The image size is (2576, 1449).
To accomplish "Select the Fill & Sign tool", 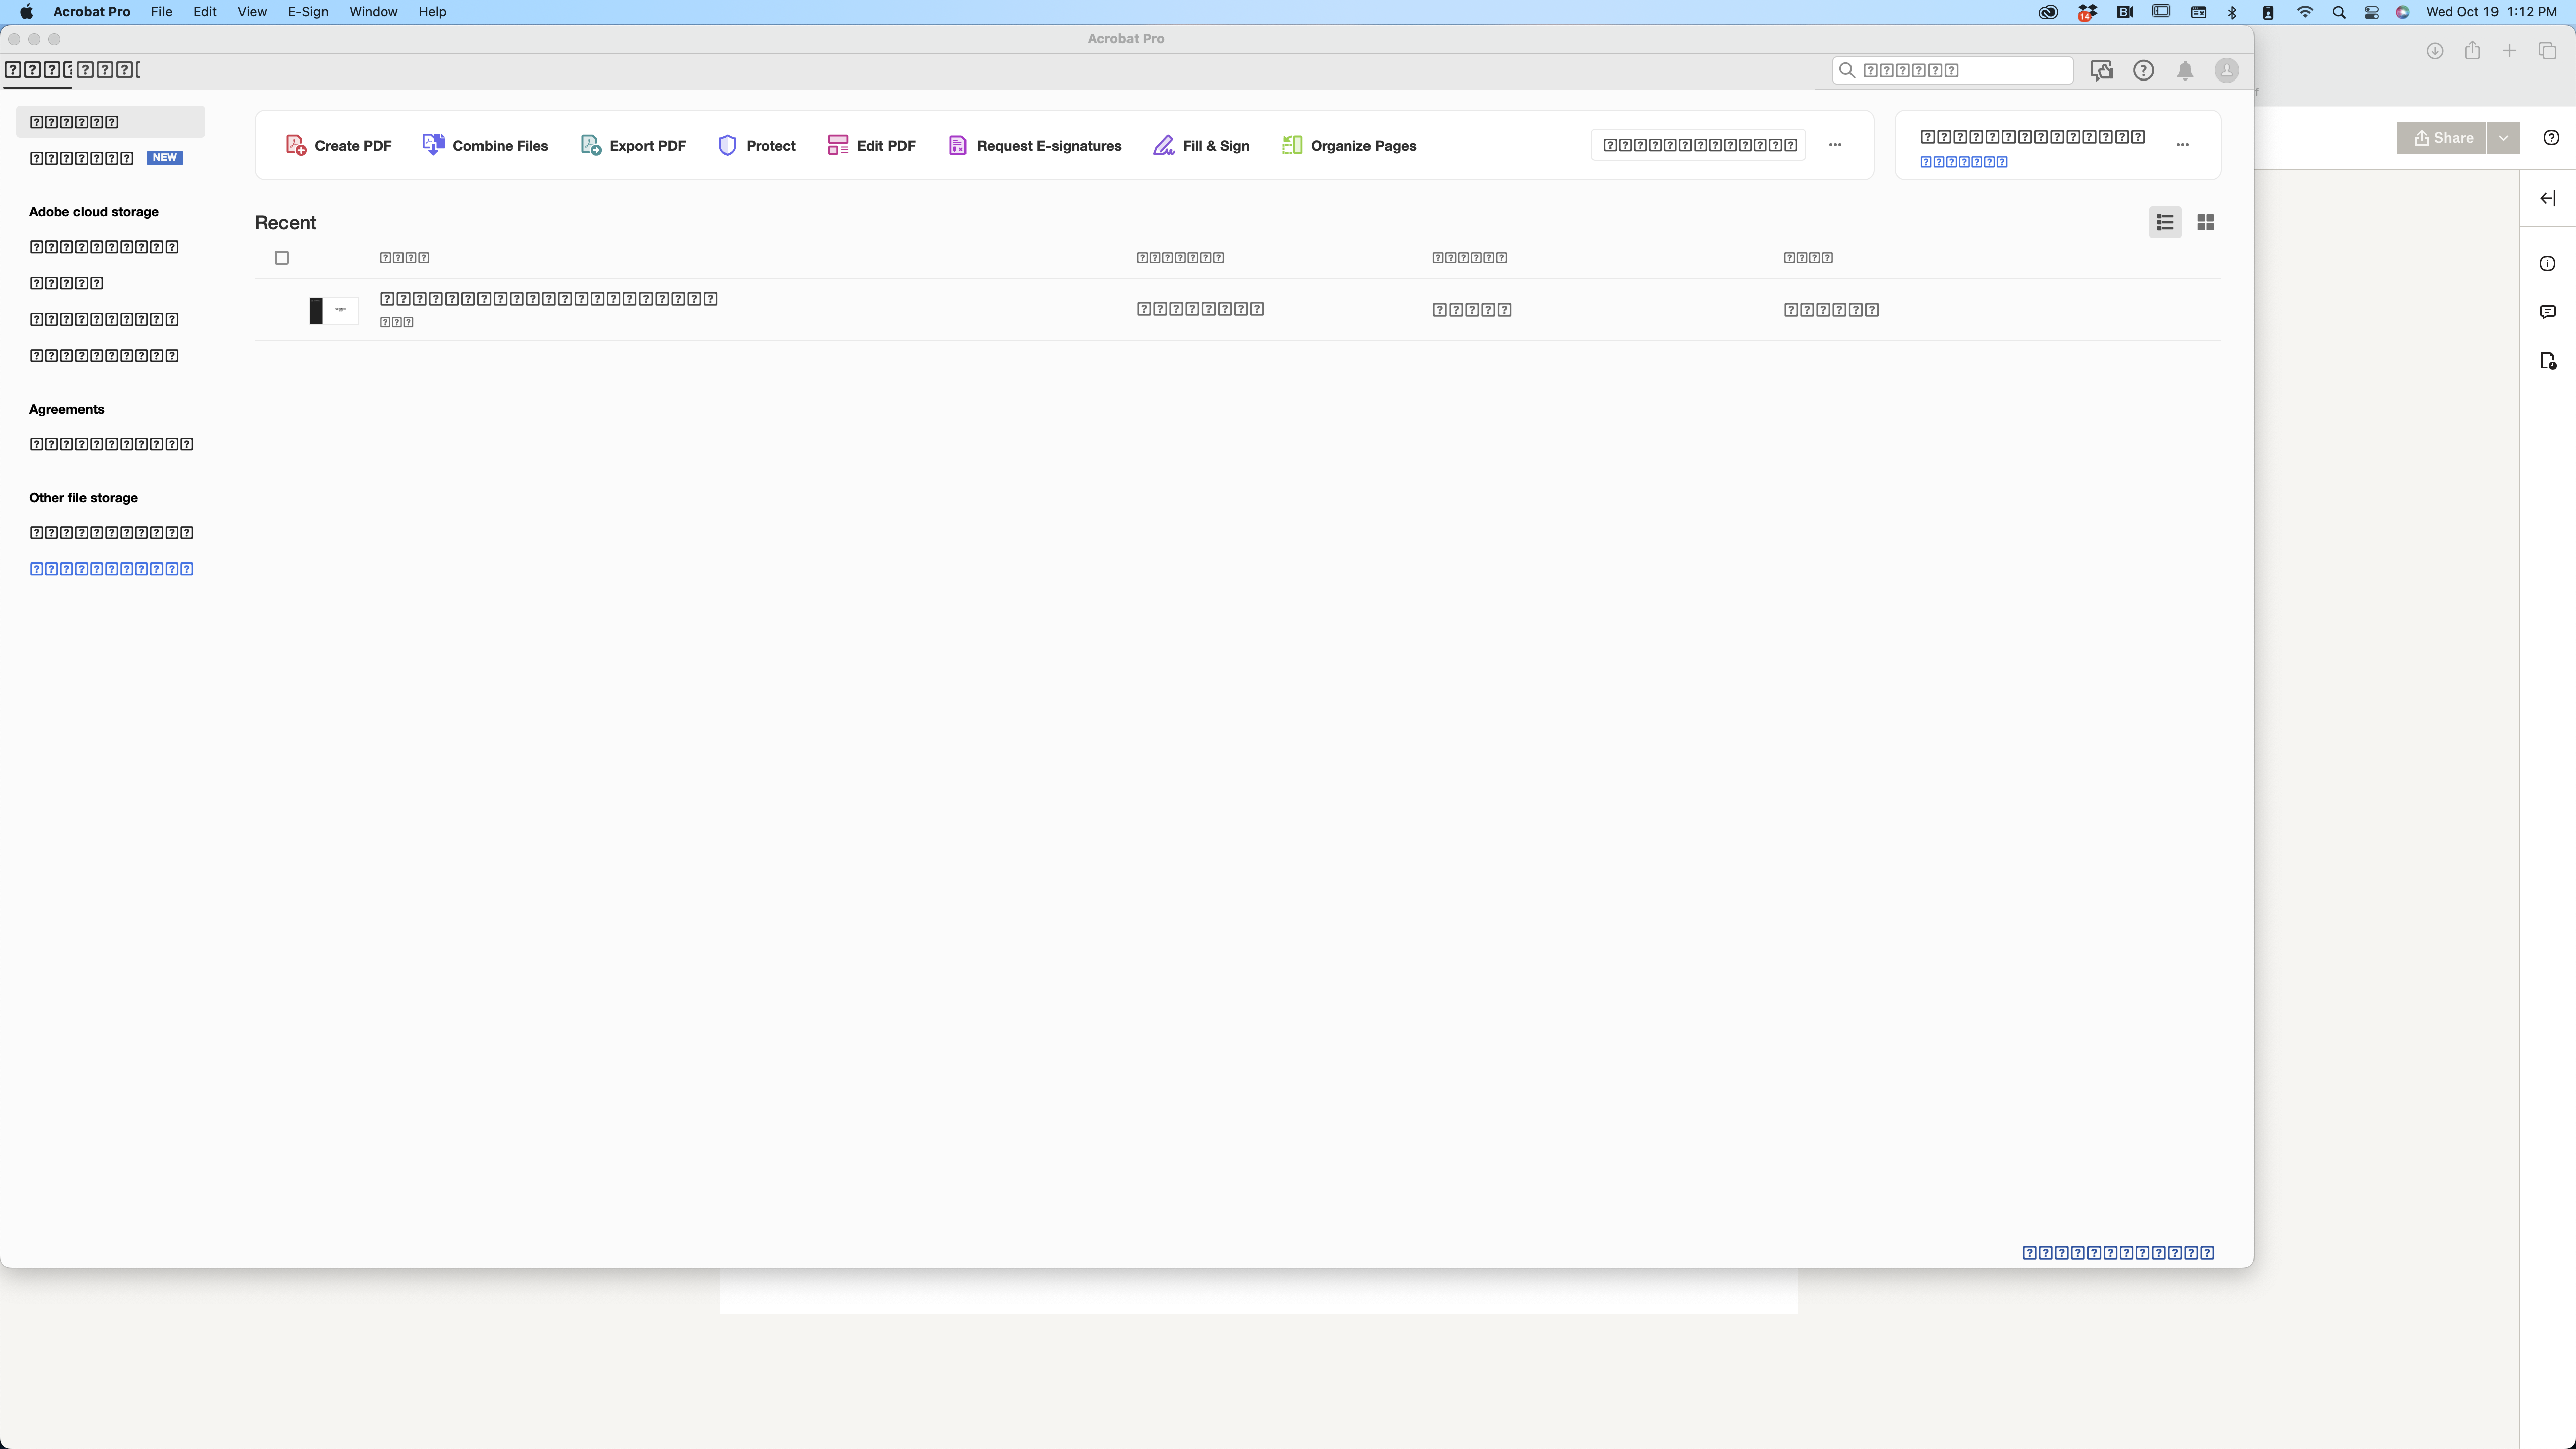I will pos(1201,145).
